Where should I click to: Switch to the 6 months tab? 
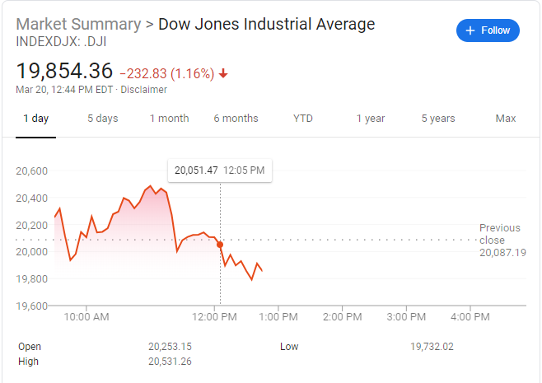coord(236,119)
